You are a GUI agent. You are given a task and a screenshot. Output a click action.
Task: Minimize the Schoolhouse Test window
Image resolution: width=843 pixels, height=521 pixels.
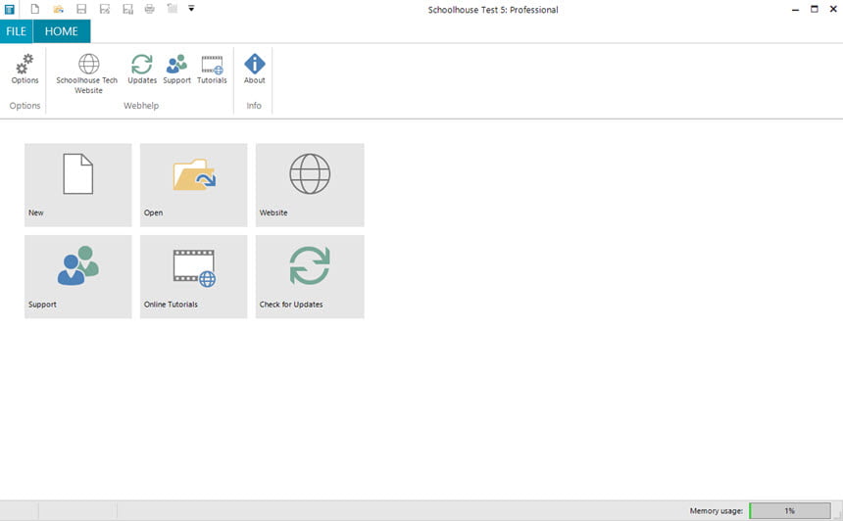pyautogui.click(x=796, y=9)
